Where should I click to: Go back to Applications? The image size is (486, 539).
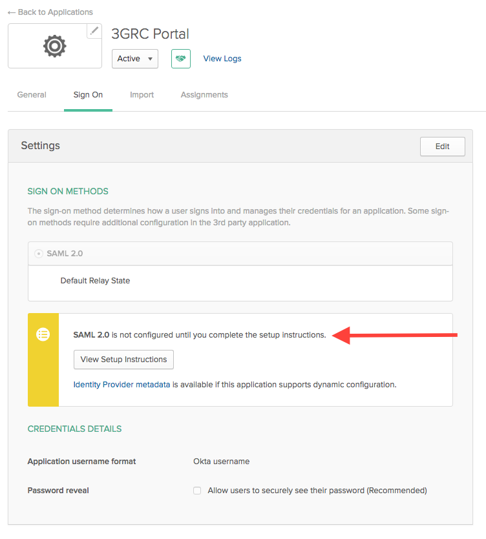tap(50, 12)
